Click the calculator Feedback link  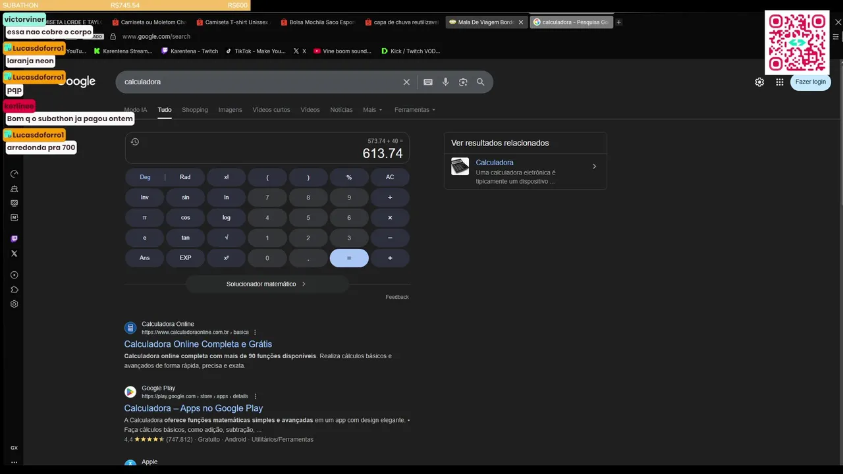(x=397, y=297)
